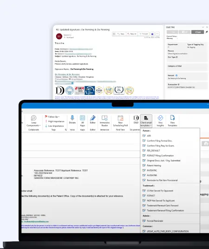Select the PATENTRR template
Image resolution: width=209 pixels, height=249 pixels.
[170, 175]
